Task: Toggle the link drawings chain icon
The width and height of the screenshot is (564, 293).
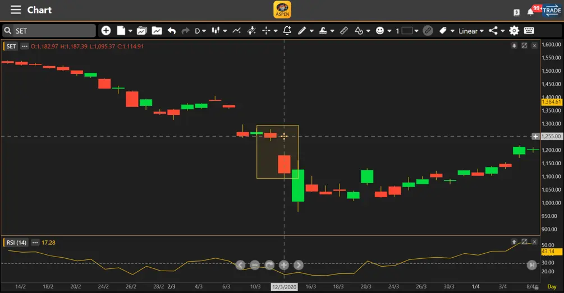Action: tap(428, 31)
